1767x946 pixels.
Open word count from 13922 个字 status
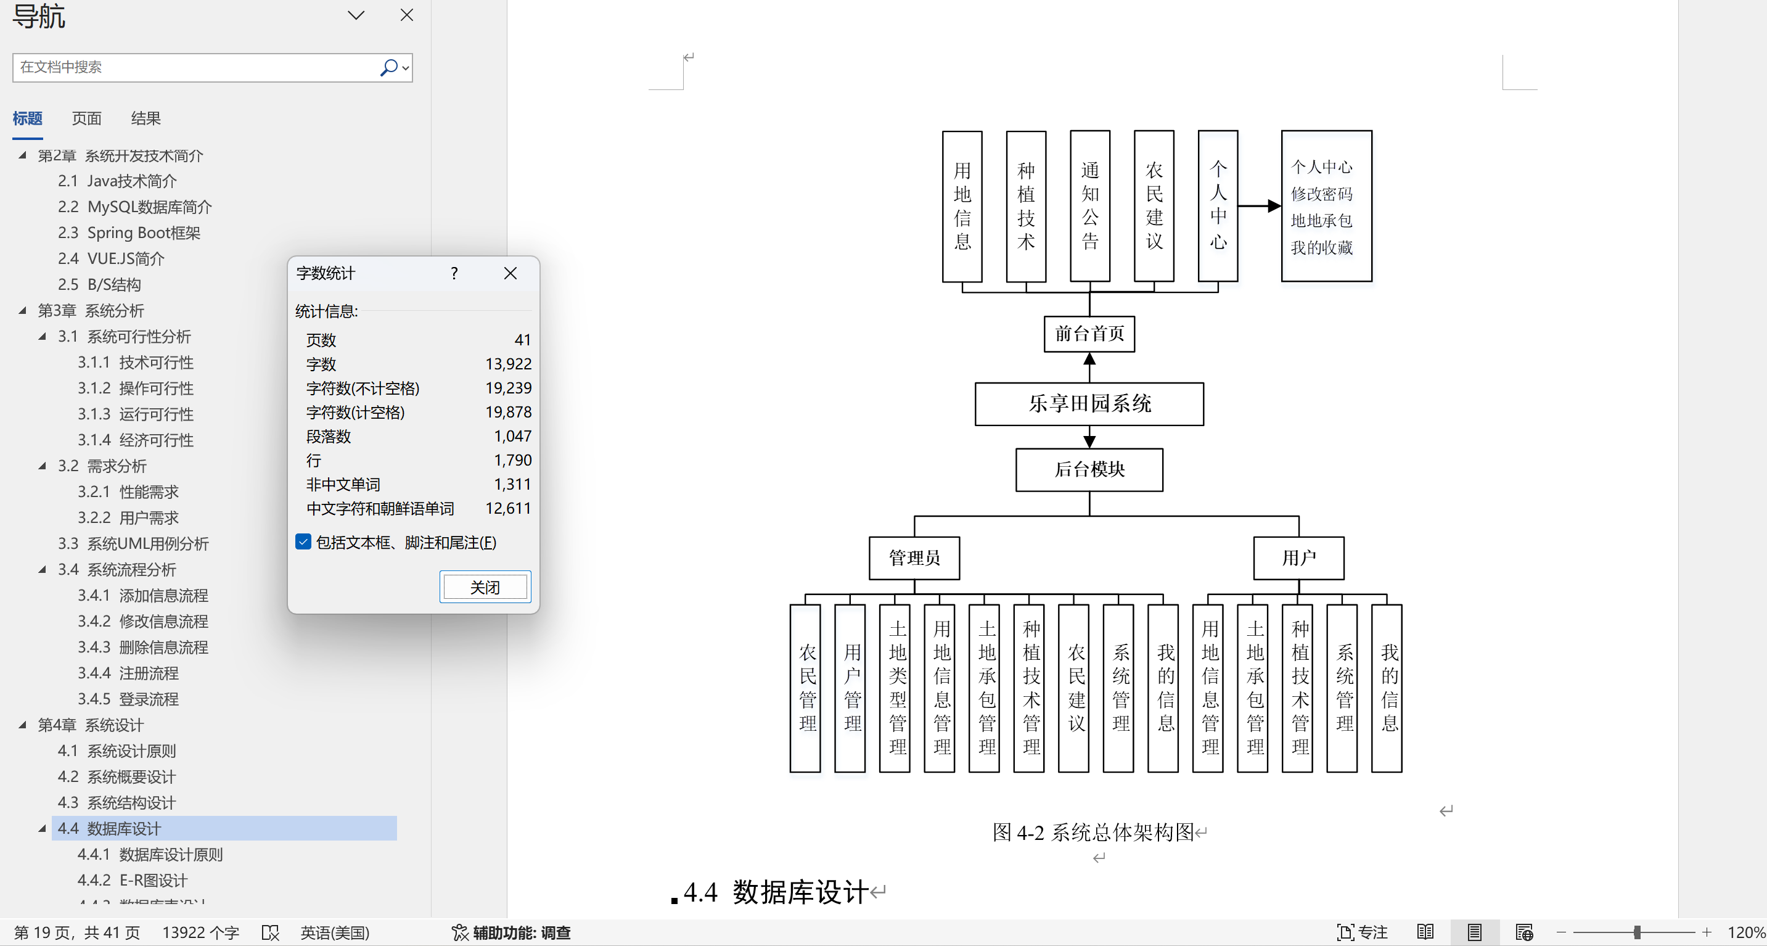[200, 932]
